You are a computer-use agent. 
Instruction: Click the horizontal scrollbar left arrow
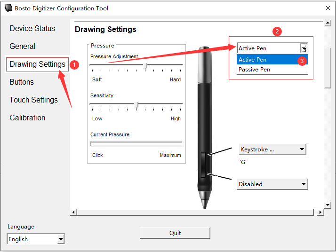[73, 212]
